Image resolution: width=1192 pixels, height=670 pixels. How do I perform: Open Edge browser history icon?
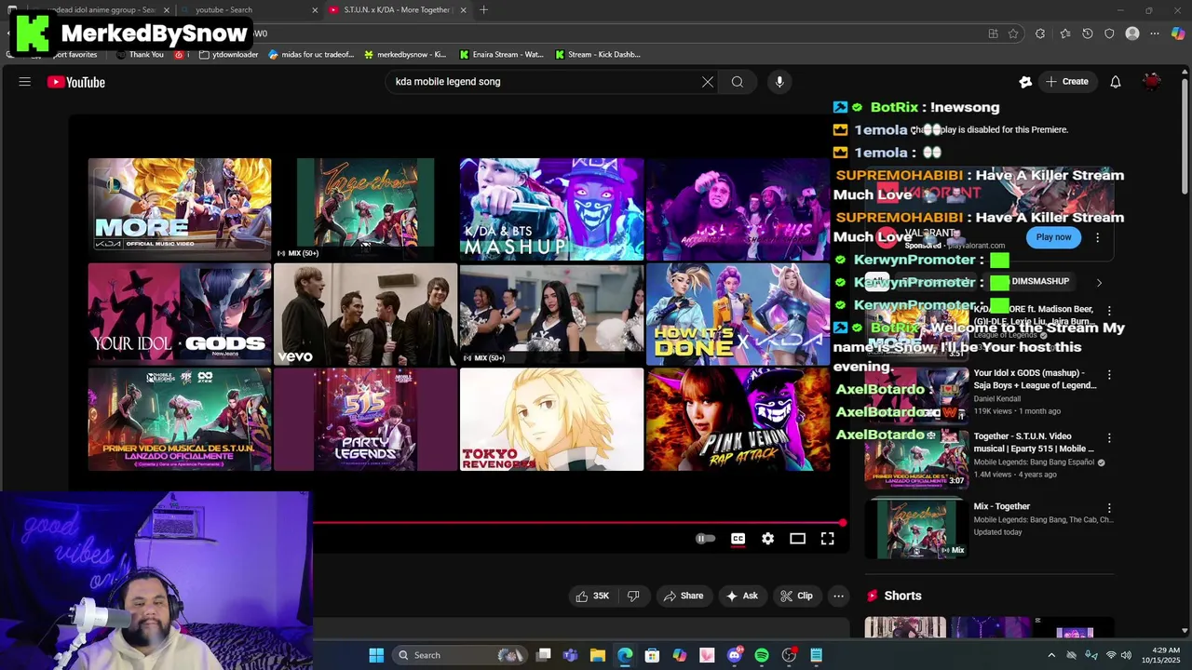pos(1087,33)
